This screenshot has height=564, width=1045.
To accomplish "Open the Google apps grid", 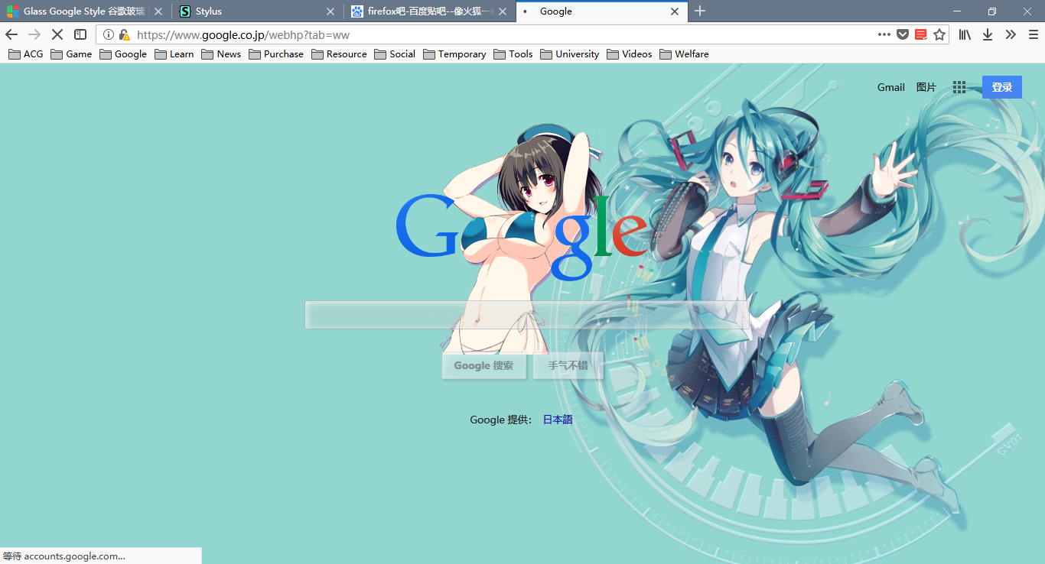I will point(959,87).
